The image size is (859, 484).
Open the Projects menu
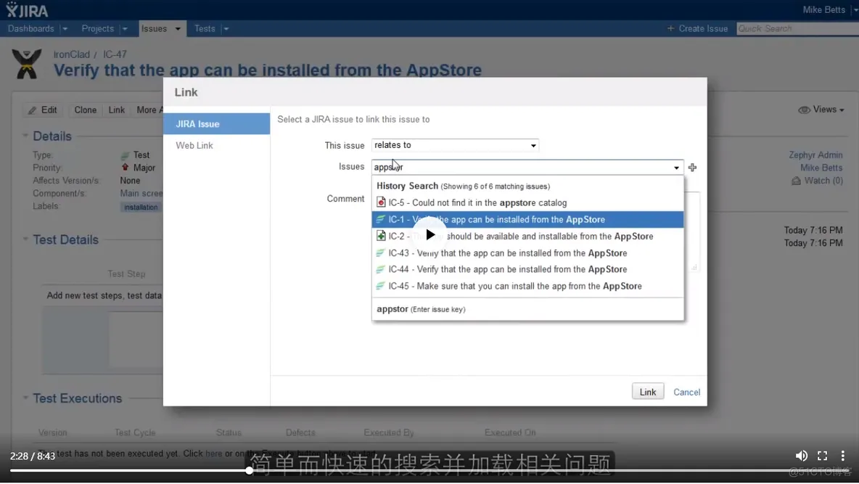click(97, 28)
